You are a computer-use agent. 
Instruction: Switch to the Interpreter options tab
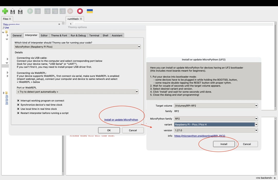[31, 35]
